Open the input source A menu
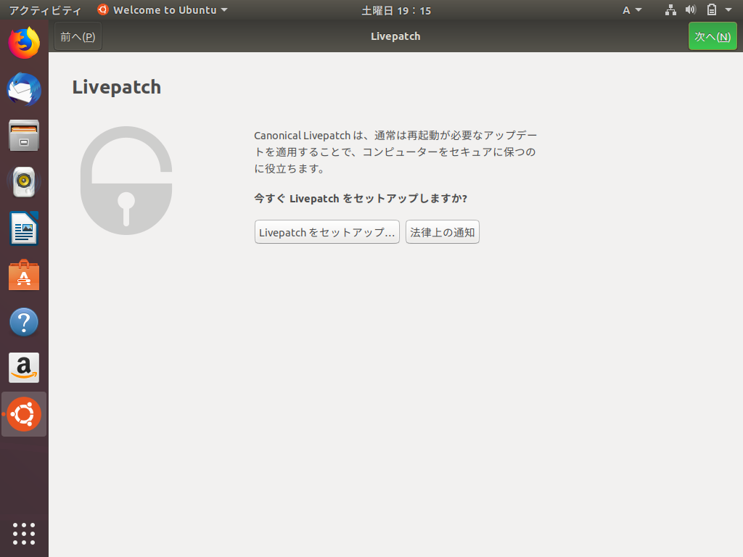Screen dimensions: 743x557 click(632, 10)
